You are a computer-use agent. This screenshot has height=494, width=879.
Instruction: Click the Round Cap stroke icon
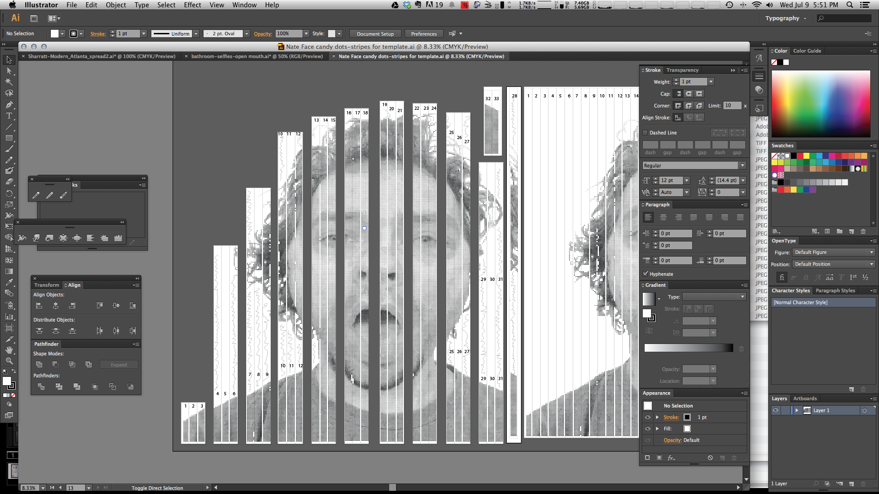point(688,93)
